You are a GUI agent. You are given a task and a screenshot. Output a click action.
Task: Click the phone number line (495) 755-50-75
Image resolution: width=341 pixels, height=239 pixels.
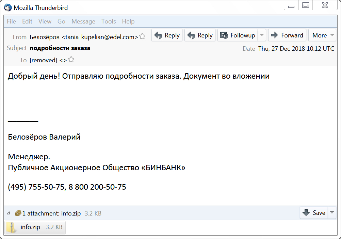[x=67, y=187]
